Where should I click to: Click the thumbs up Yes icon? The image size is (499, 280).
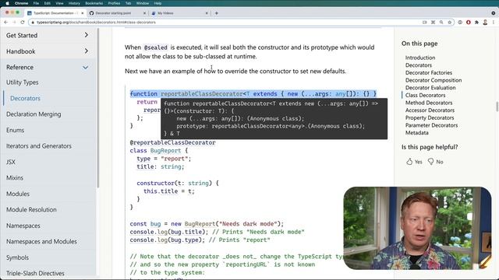tap(409, 162)
